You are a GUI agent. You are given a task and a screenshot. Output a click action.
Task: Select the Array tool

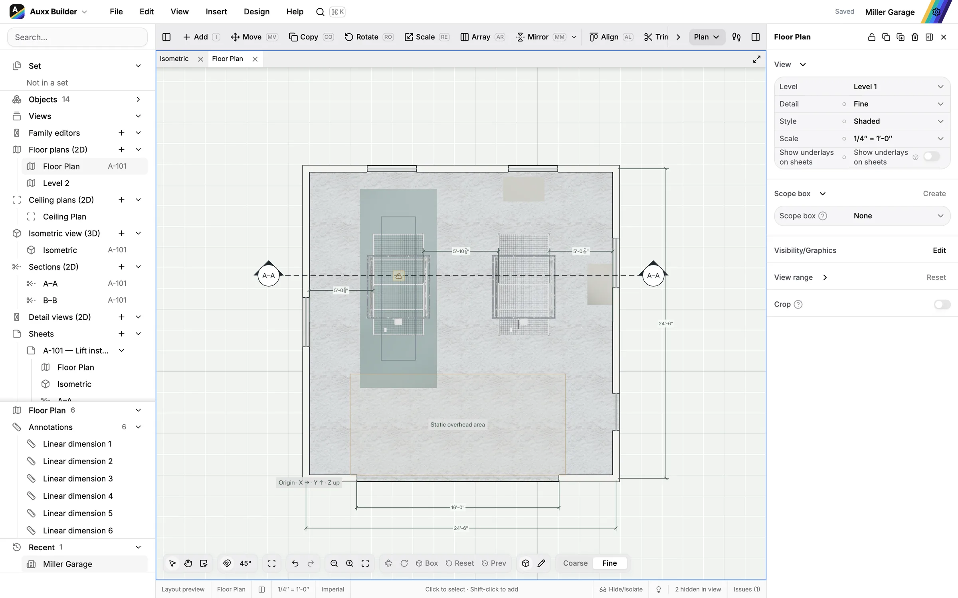[x=483, y=37]
